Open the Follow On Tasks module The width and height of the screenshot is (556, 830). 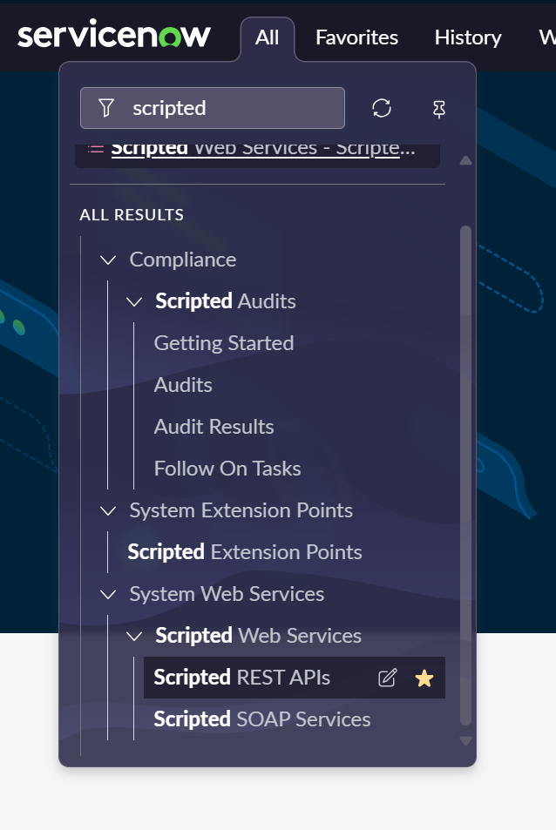(x=227, y=469)
